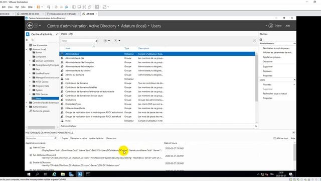The image size is (321, 181).
Task: Open the Gérer menu in the header
Action: (279, 26)
